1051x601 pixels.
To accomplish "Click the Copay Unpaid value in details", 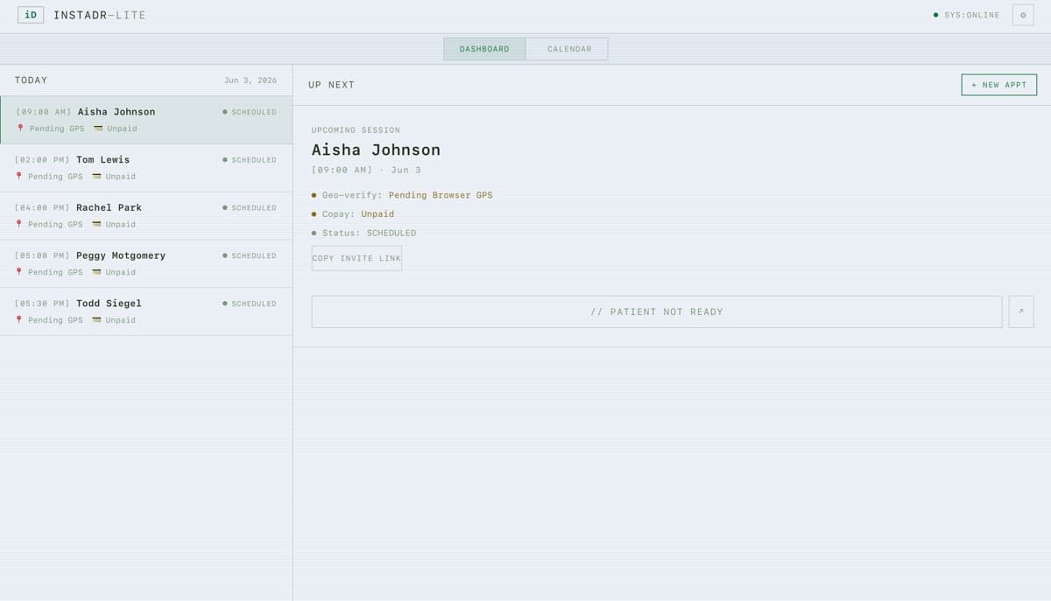I will [x=377, y=214].
